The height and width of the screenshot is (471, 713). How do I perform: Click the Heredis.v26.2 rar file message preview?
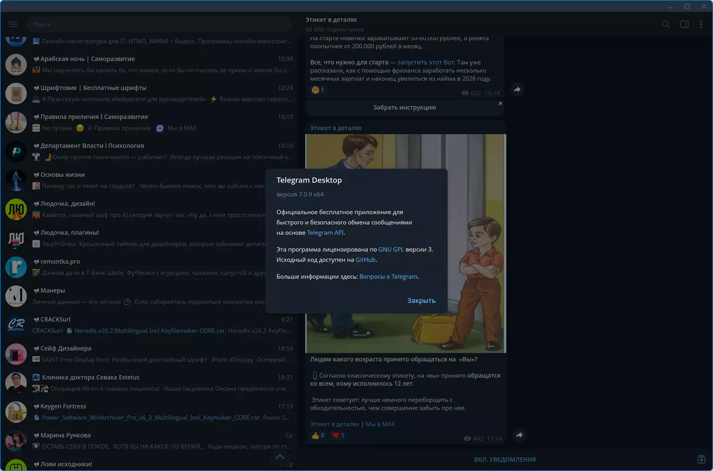(162, 331)
